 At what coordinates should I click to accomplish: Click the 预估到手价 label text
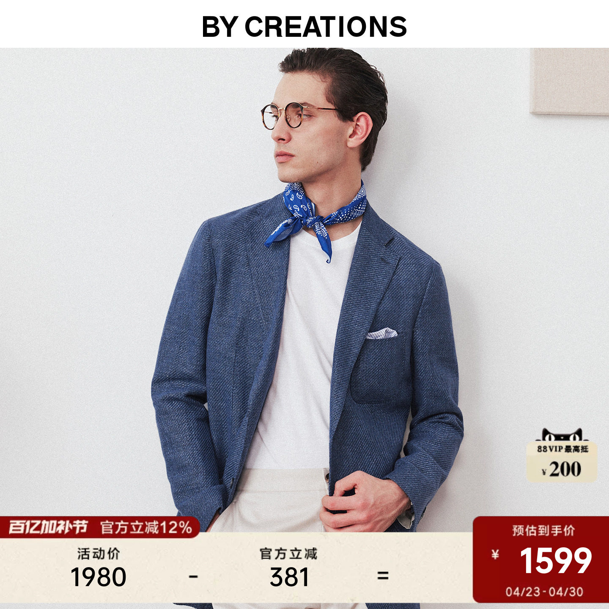543,530
